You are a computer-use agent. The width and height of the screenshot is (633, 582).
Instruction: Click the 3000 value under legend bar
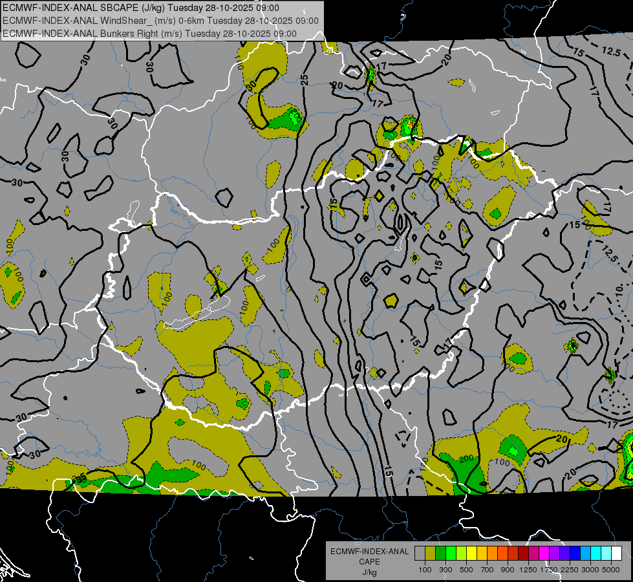point(590,570)
